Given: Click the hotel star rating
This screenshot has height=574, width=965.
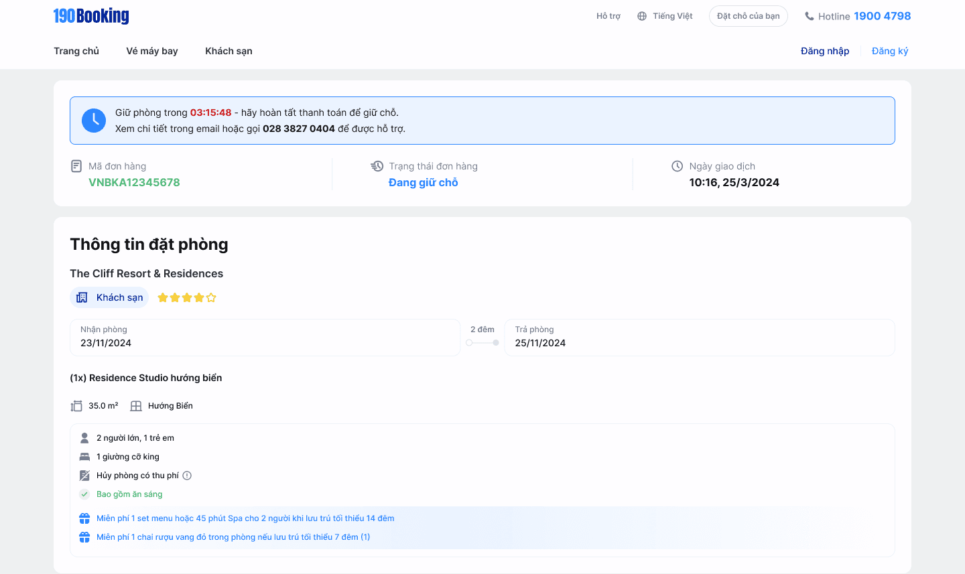Looking at the screenshot, I should point(187,297).
